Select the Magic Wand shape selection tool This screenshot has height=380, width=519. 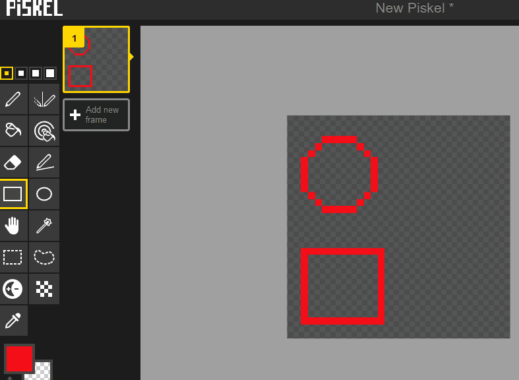[44, 226]
